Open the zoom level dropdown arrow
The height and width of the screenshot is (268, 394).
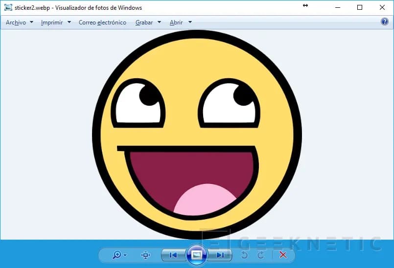[125, 255]
